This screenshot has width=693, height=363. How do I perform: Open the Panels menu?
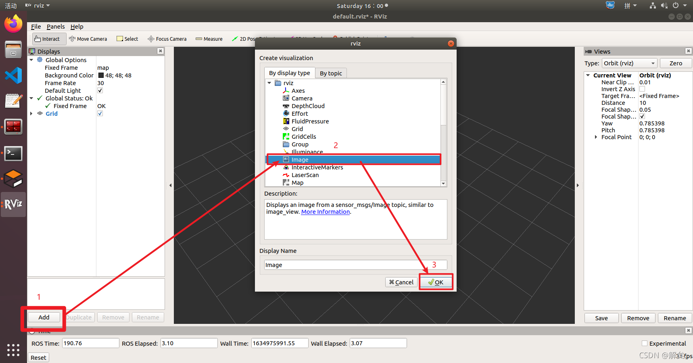pos(56,27)
